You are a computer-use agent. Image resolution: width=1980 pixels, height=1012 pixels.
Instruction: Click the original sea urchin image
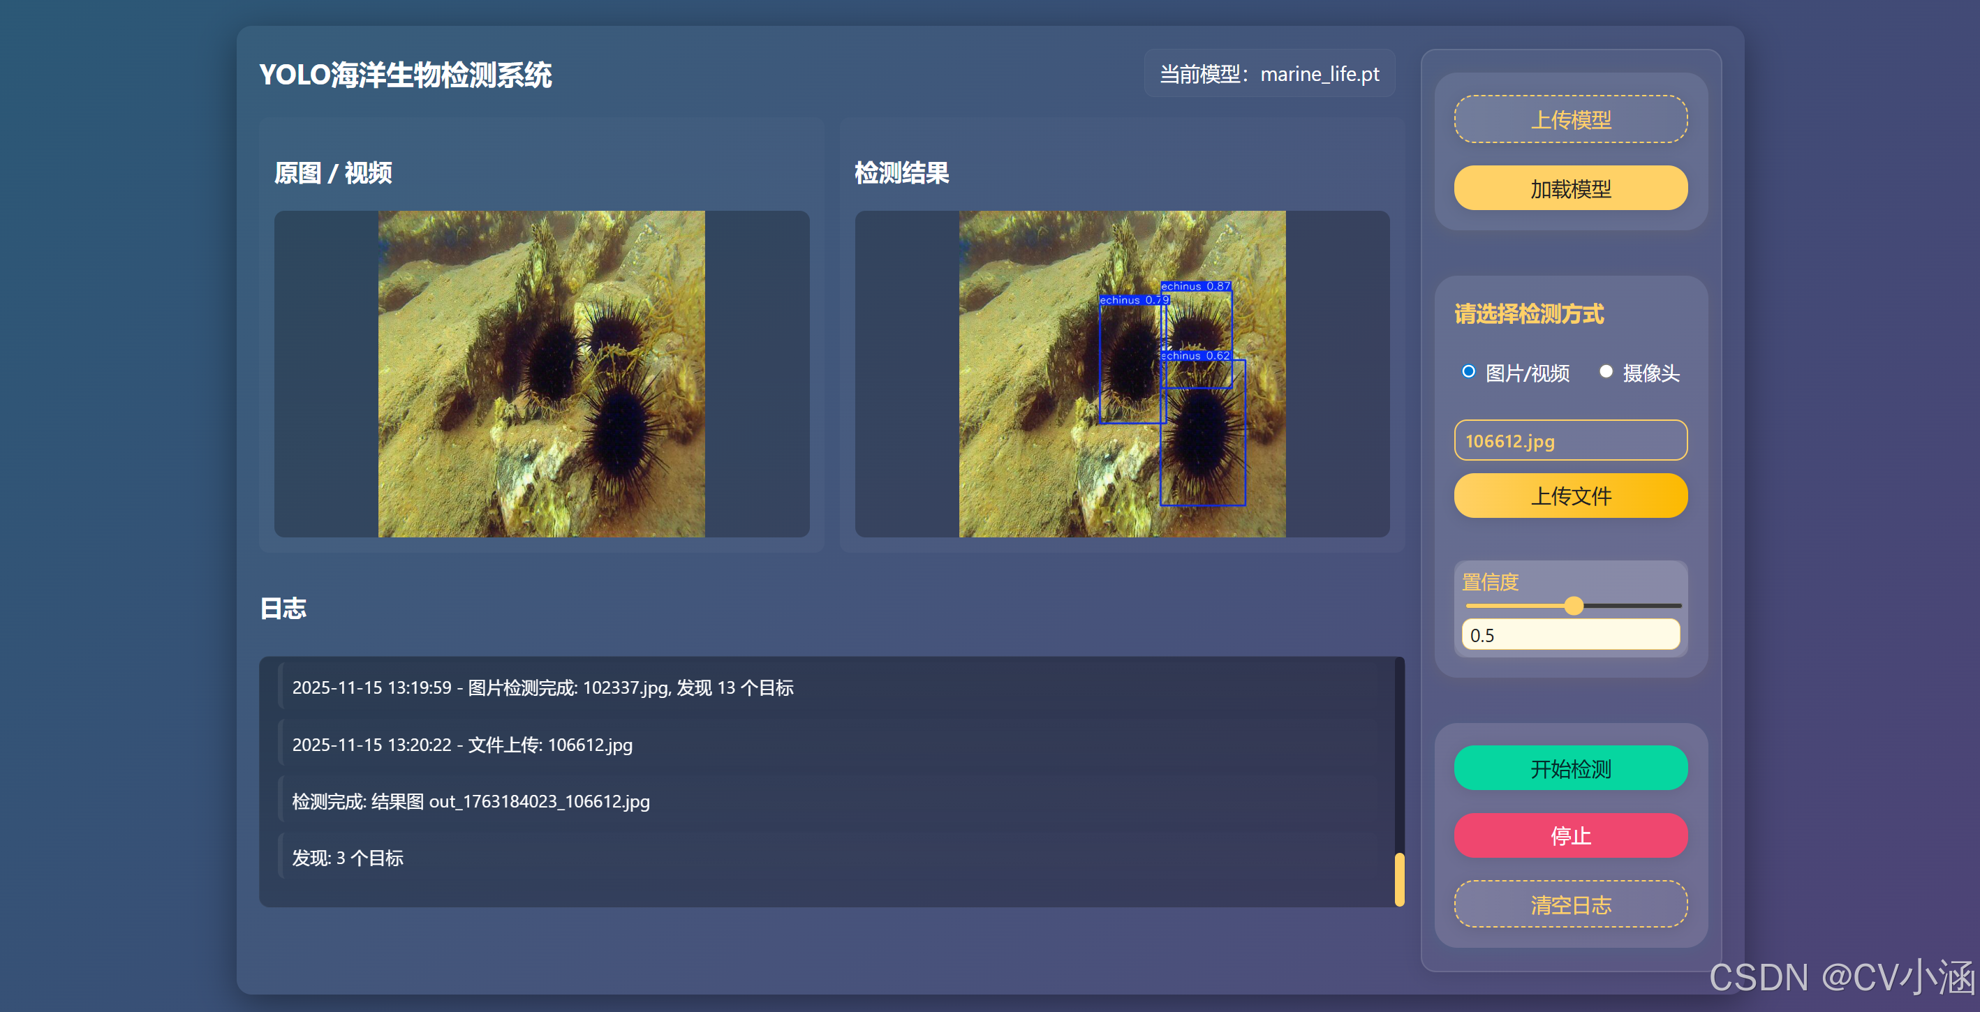coord(541,374)
